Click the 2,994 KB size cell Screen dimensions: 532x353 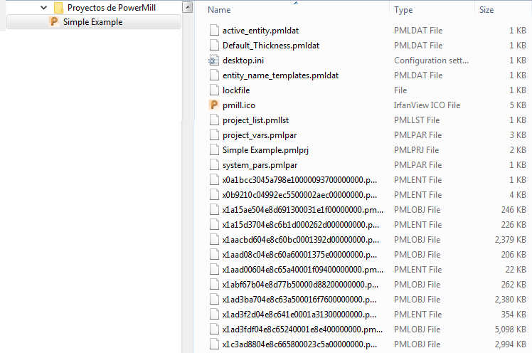click(510, 344)
